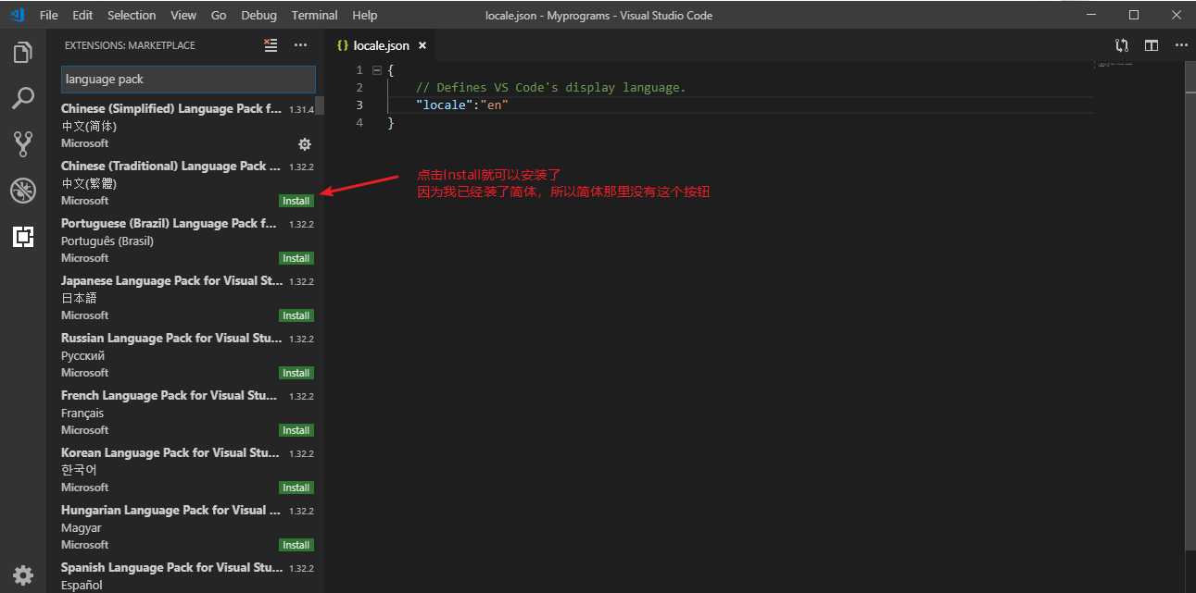Image resolution: width=1196 pixels, height=593 pixels.
Task: Split the editor to the right
Action: (1152, 44)
